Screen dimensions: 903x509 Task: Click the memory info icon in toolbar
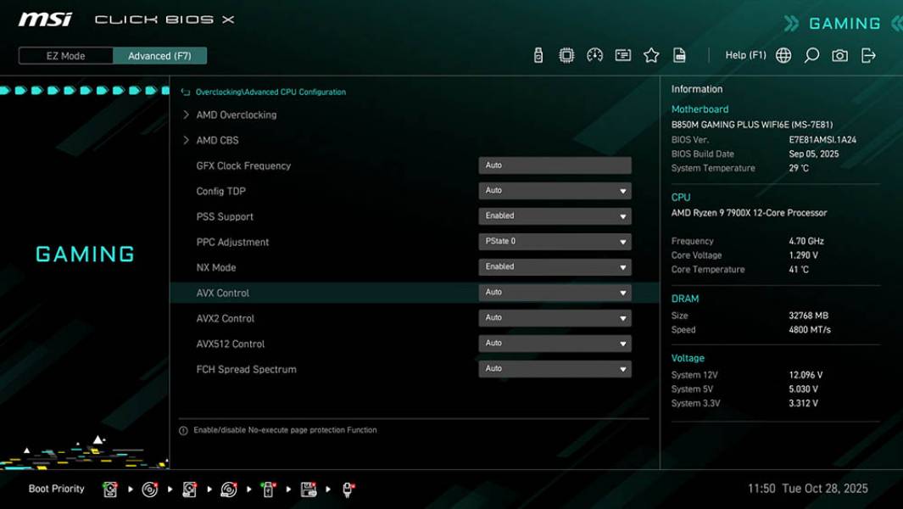(624, 54)
